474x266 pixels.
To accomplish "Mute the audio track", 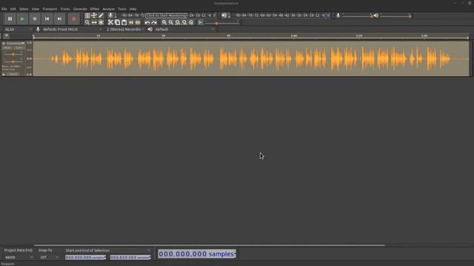I will pos(7,48).
